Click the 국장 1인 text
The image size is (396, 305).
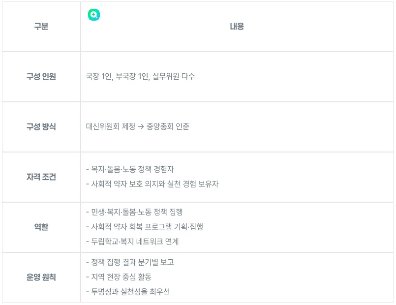coord(98,77)
